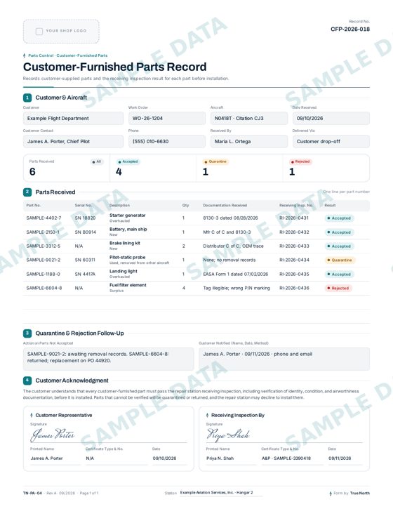Click the Accepted badge for Battery, main ship

click(339, 232)
